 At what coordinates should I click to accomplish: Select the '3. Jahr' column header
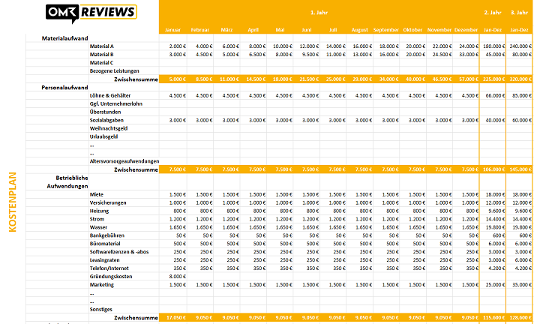click(x=519, y=13)
